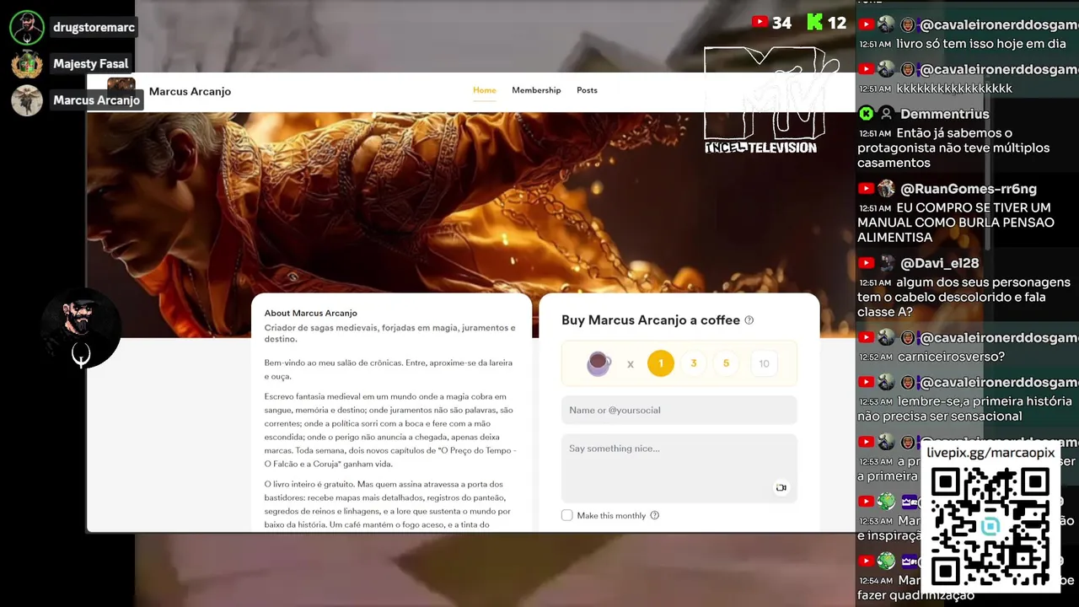Screen dimensions: 1079x607
Task: Click the Tncel Television logo
Action: pyautogui.click(x=771, y=99)
